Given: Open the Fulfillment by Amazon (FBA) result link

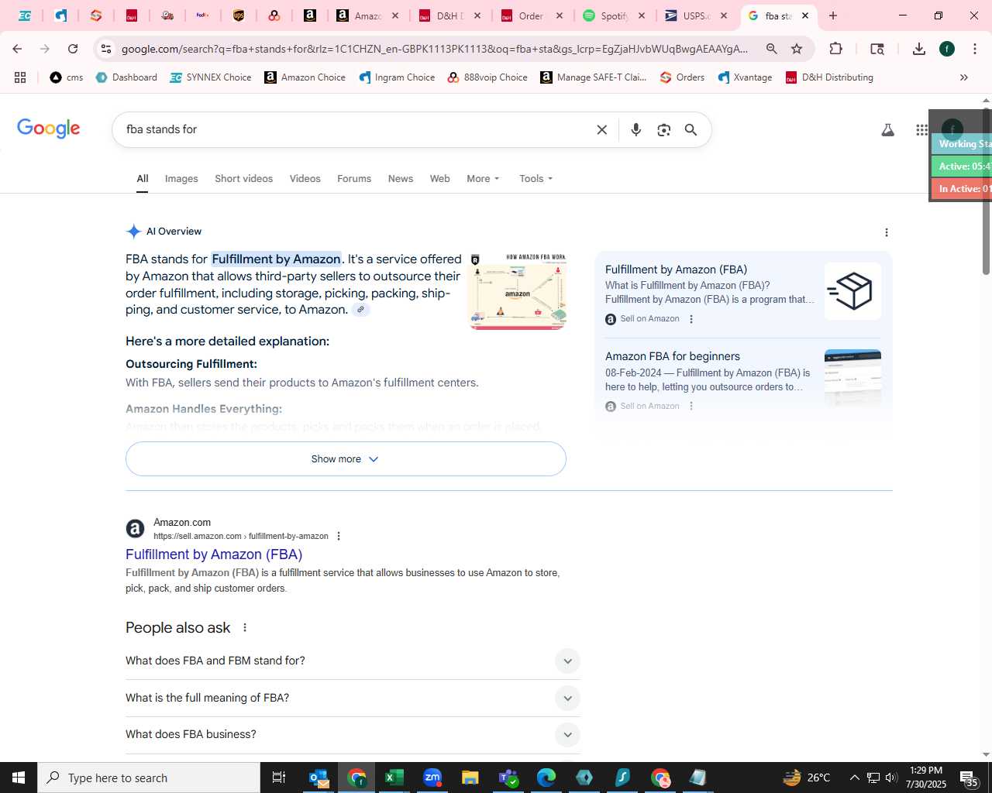Looking at the screenshot, I should 214,554.
